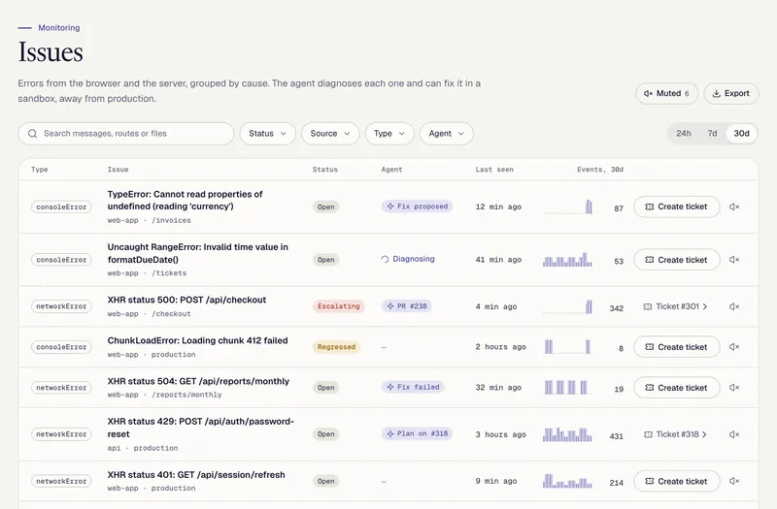Image resolution: width=777 pixels, height=509 pixels.
Task: Mute the XHR 504 reports issue
Action: (x=734, y=388)
